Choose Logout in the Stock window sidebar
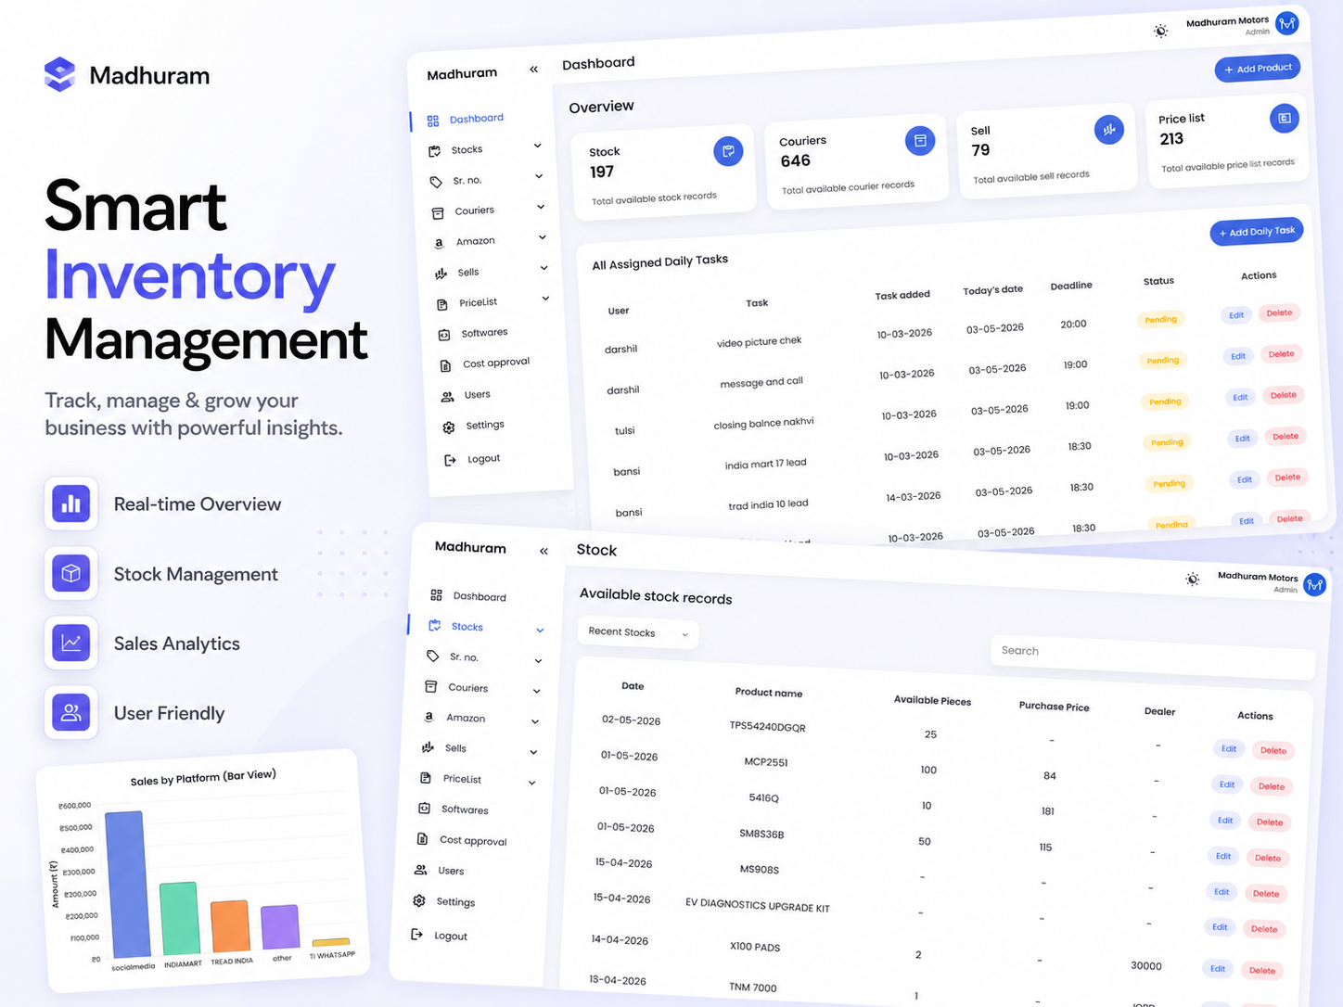This screenshot has width=1343, height=1007. click(x=451, y=936)
